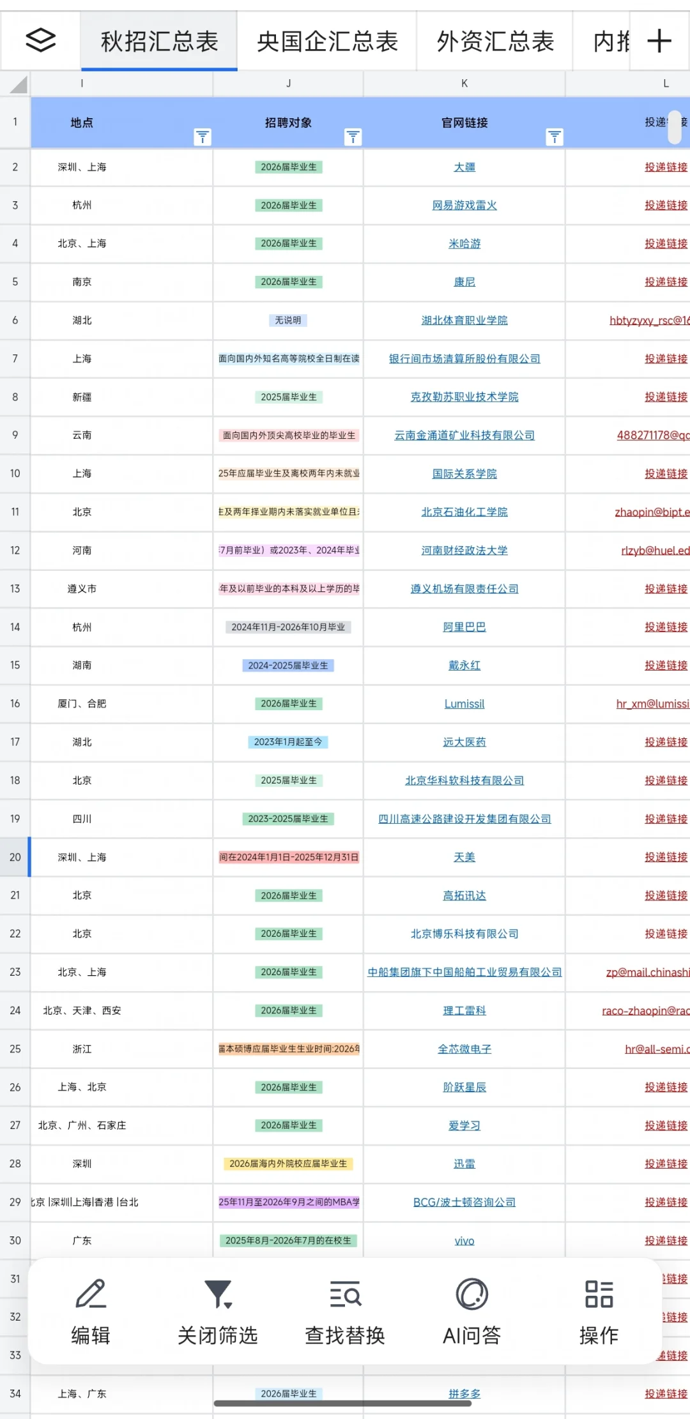Open 阿里巴巴 link
Image resolution: width=690 pixels, height=1419 pixels.
tap(464, 627)
